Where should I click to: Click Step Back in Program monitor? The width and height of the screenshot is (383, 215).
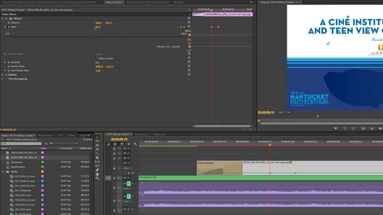pyautogui.click(x=372, y=128)
